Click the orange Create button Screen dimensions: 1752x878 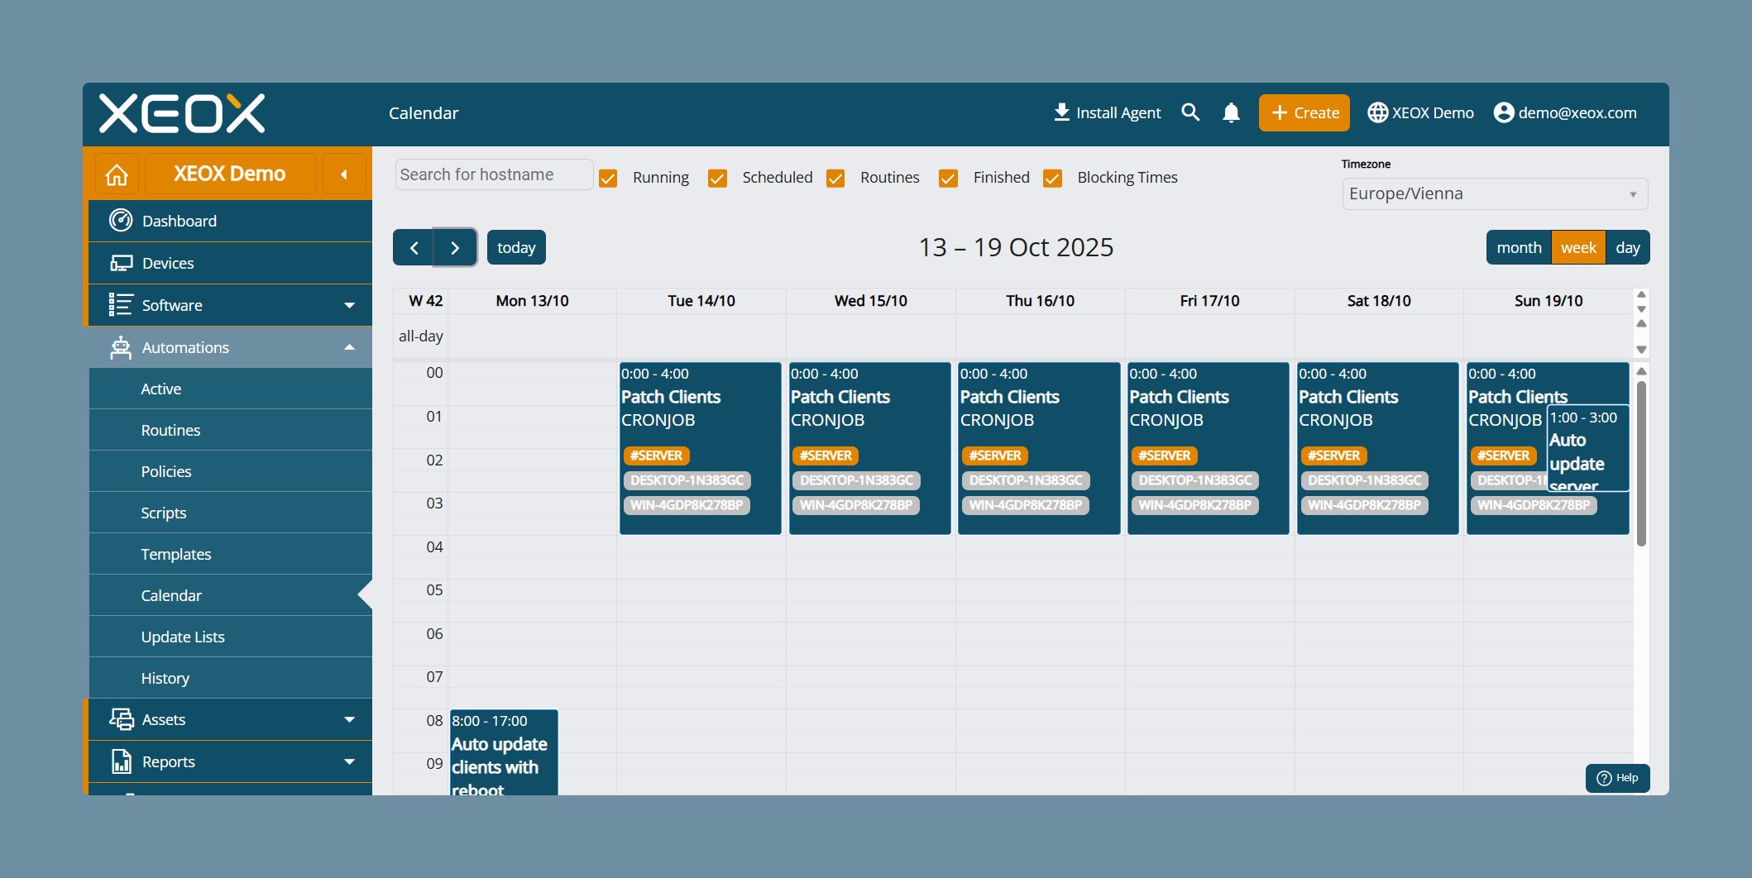point(1304,112)
